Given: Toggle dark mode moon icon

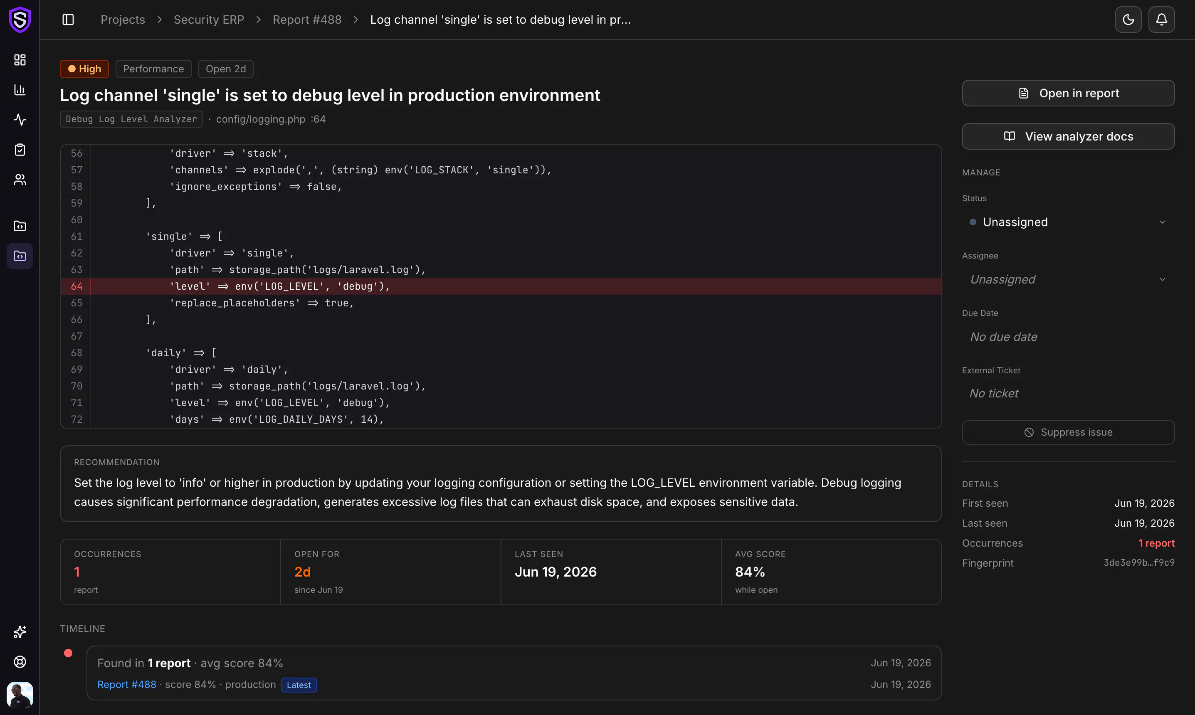Looking at the screenshot, I should (x=1128, y=20).
